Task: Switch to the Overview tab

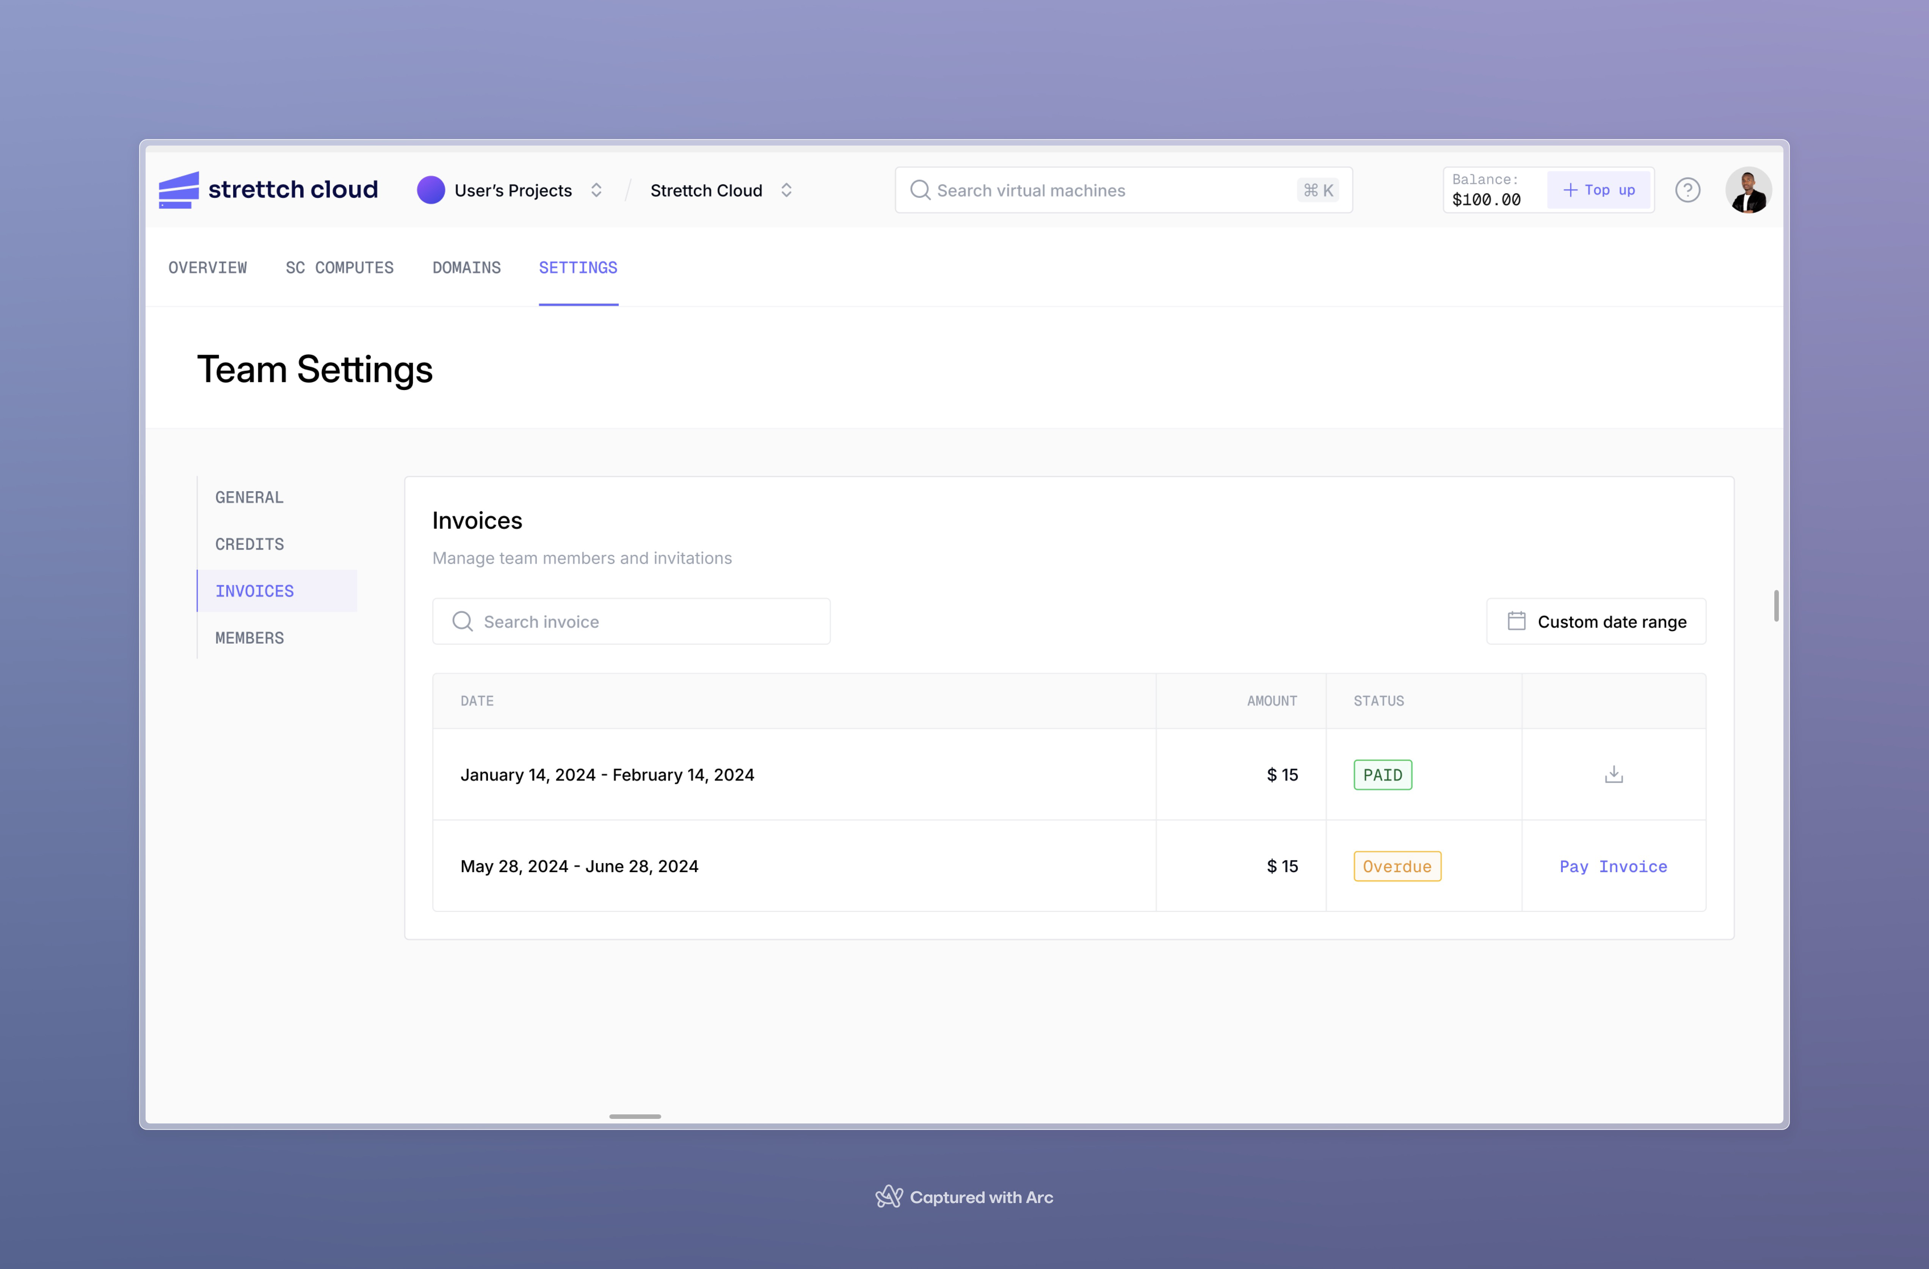Action: click(207, 268)
